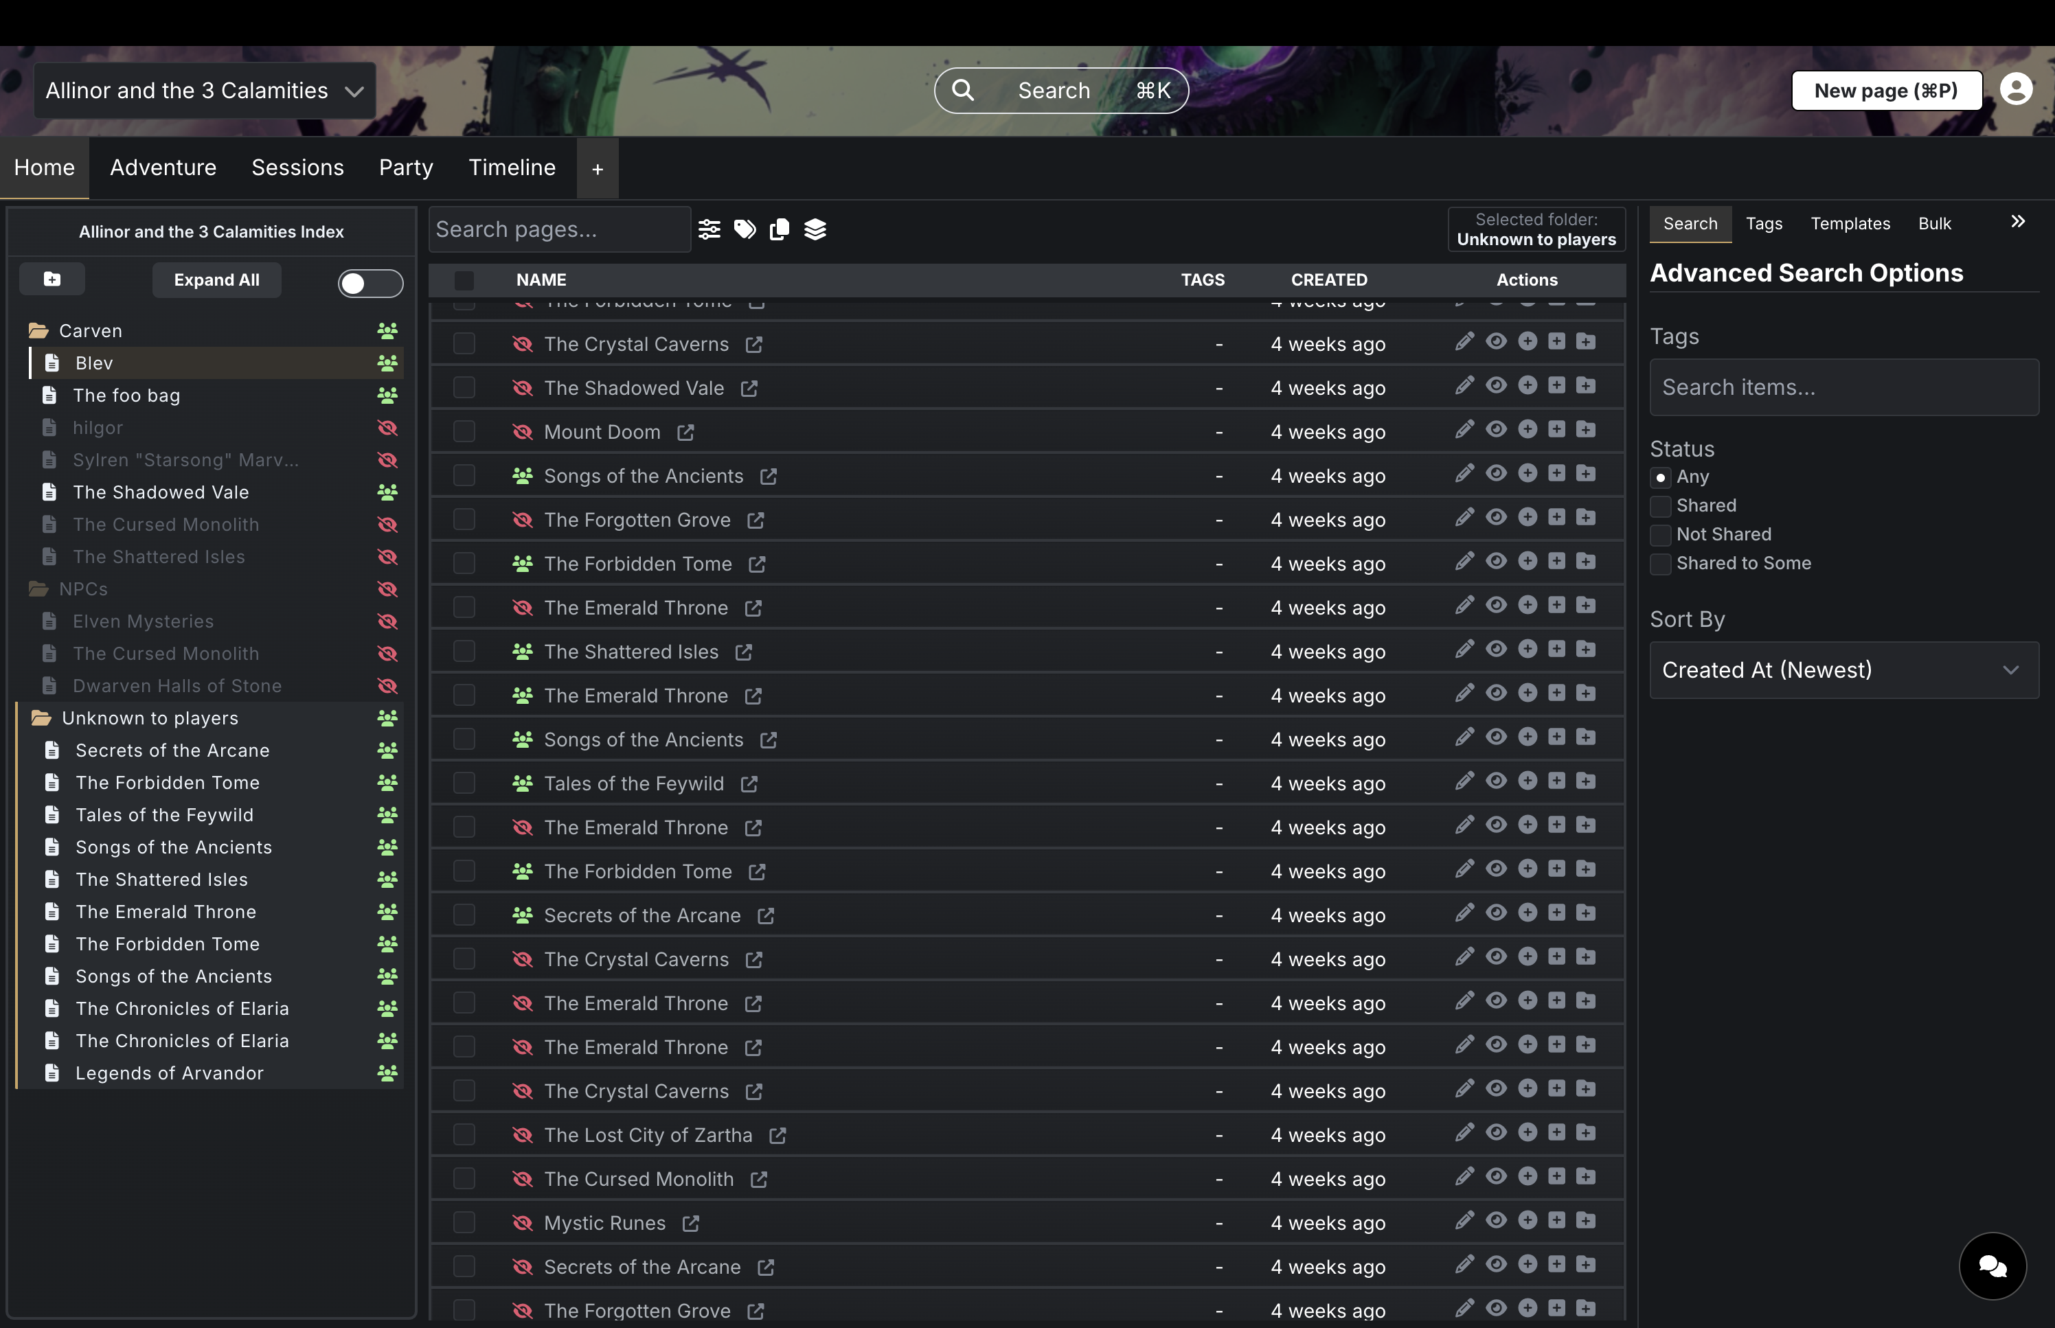Collapse the right panel with the double chevron

(2017, 222)
